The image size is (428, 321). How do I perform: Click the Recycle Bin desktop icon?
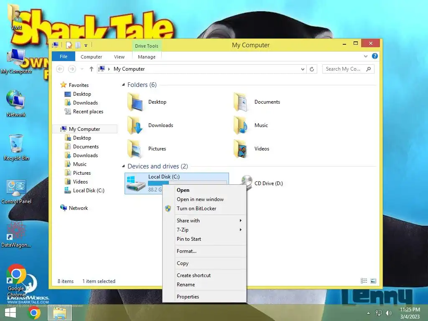click(16, 148)
